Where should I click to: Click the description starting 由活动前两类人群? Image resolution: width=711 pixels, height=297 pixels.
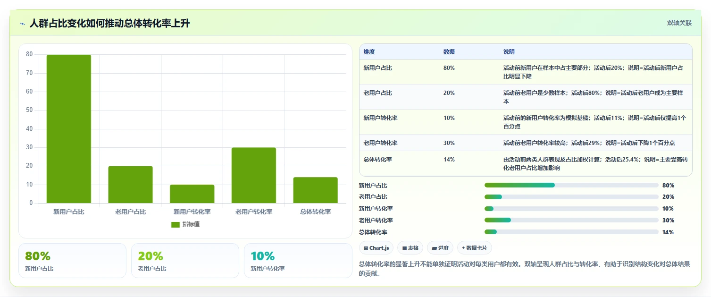[x=595, y=164]
